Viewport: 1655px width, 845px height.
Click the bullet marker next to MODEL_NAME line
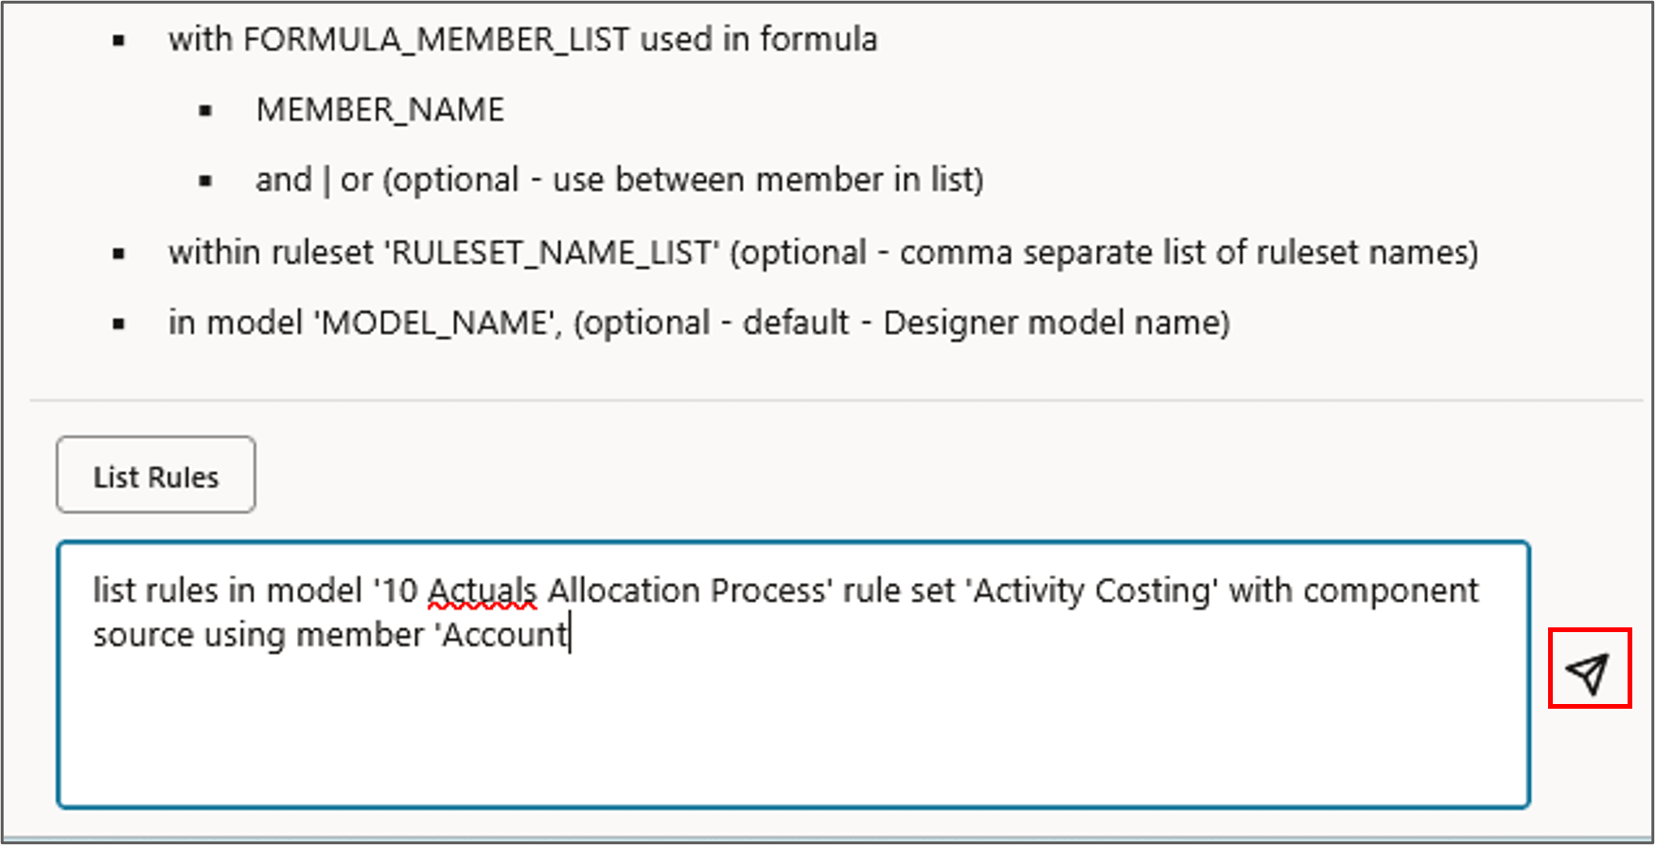click(x=119, y=321)
